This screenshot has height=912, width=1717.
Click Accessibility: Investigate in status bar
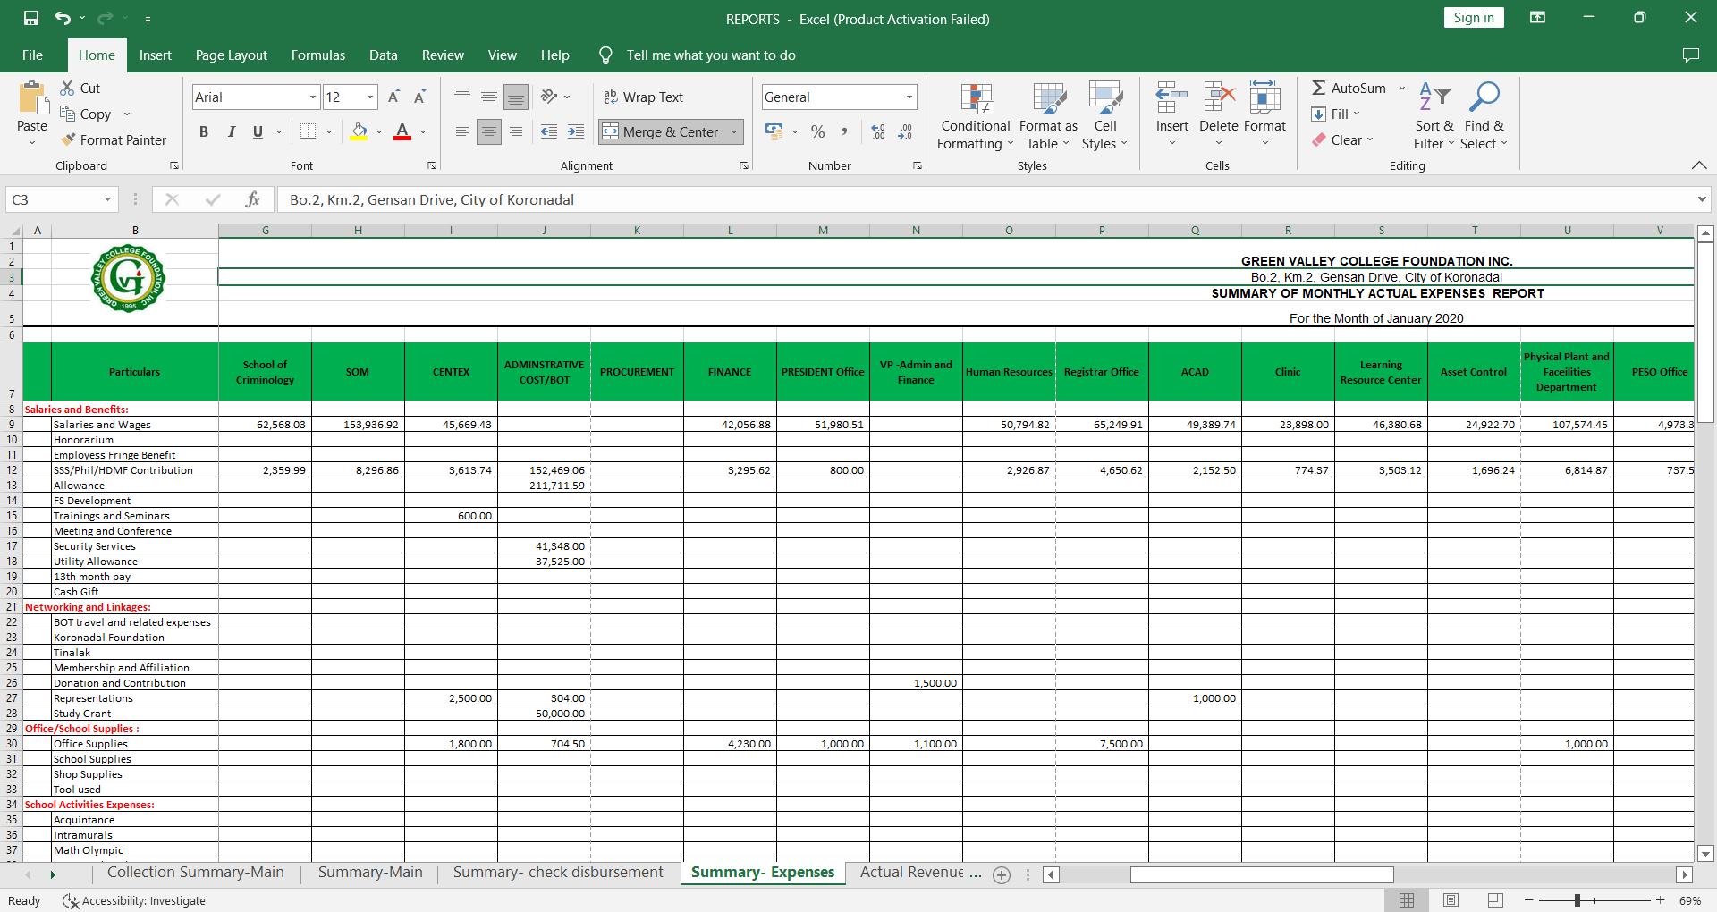pyautogui.click(x=134, y=900)
